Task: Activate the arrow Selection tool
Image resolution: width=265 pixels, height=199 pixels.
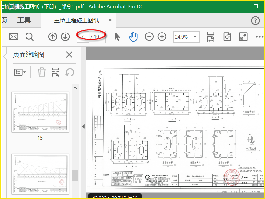Action: (x=117, y=37)
